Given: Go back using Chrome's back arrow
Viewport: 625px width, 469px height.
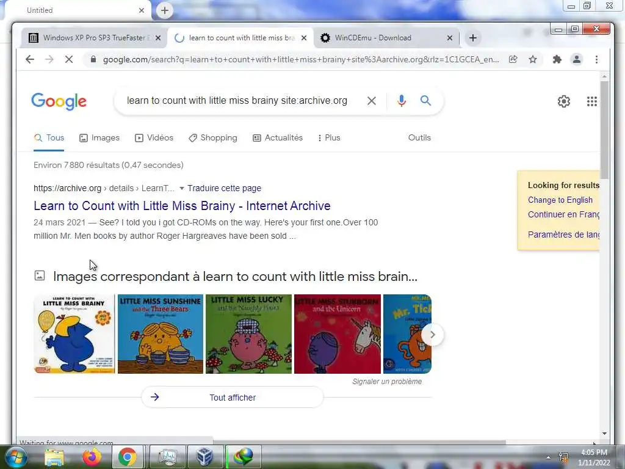Looking at the screenshot, I should tap(30, 59).
